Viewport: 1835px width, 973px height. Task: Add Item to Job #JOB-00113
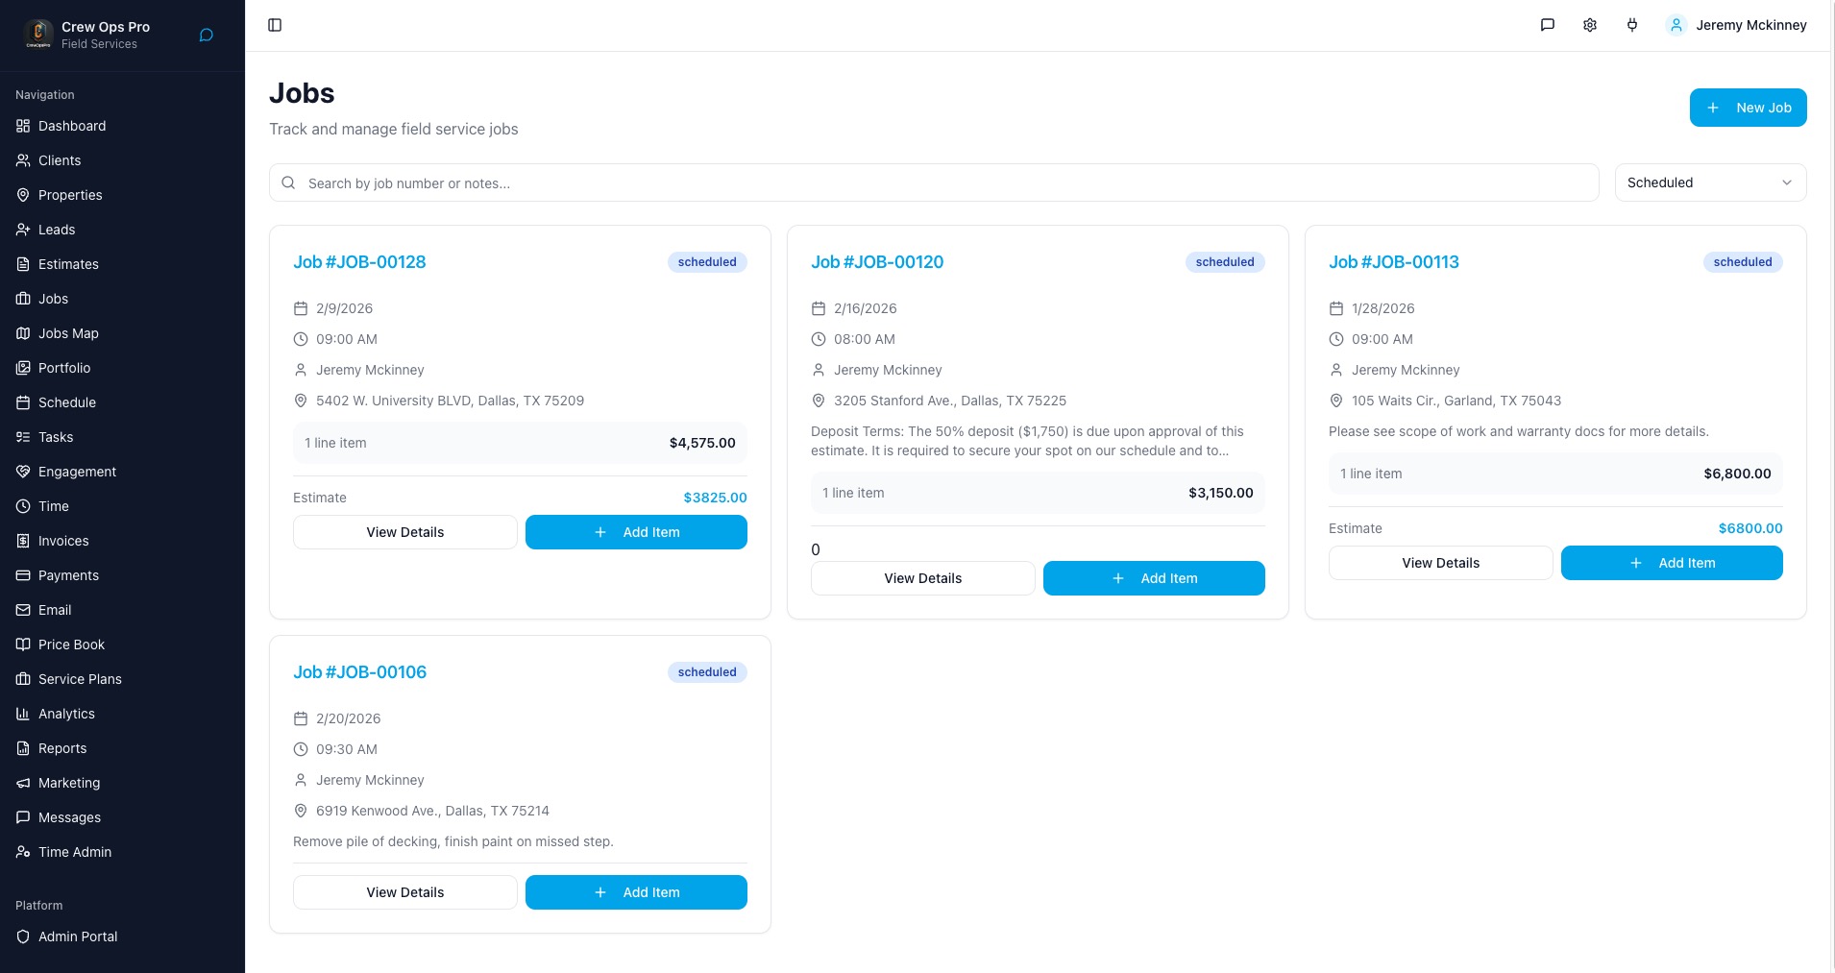click(1671, 563)
